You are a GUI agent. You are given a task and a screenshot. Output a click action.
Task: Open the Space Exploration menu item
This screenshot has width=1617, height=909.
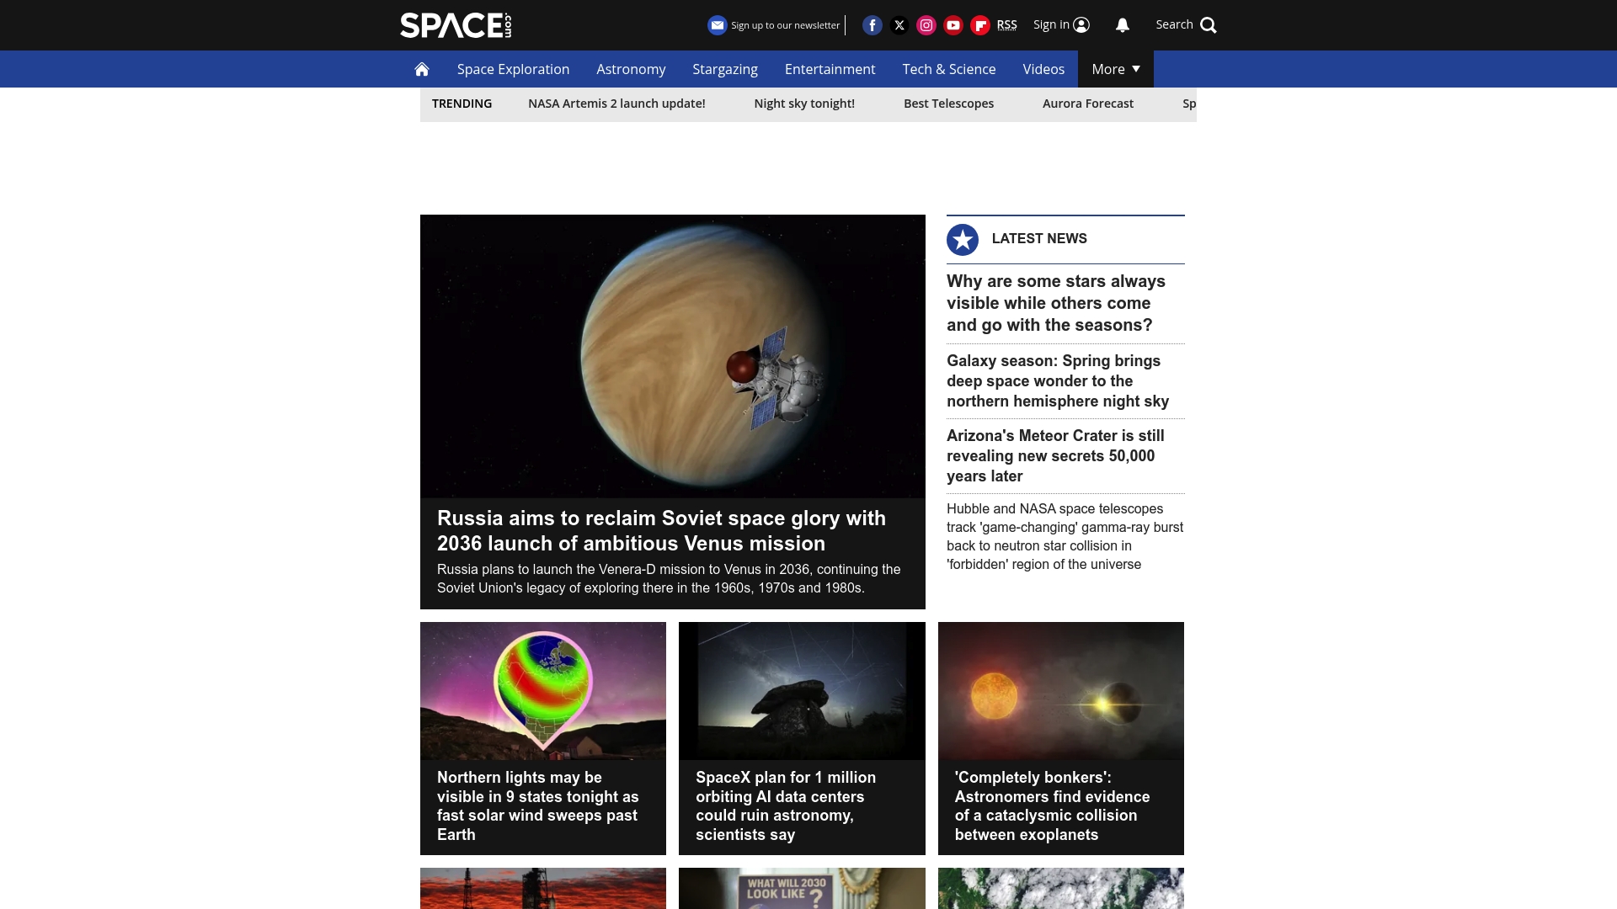pos(513,70)
